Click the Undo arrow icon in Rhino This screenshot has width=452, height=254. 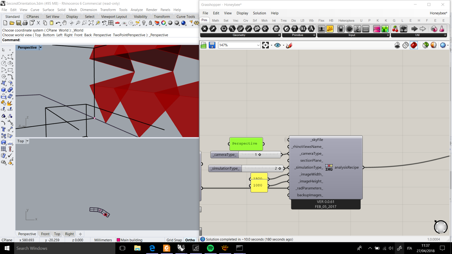coord(58,23)
